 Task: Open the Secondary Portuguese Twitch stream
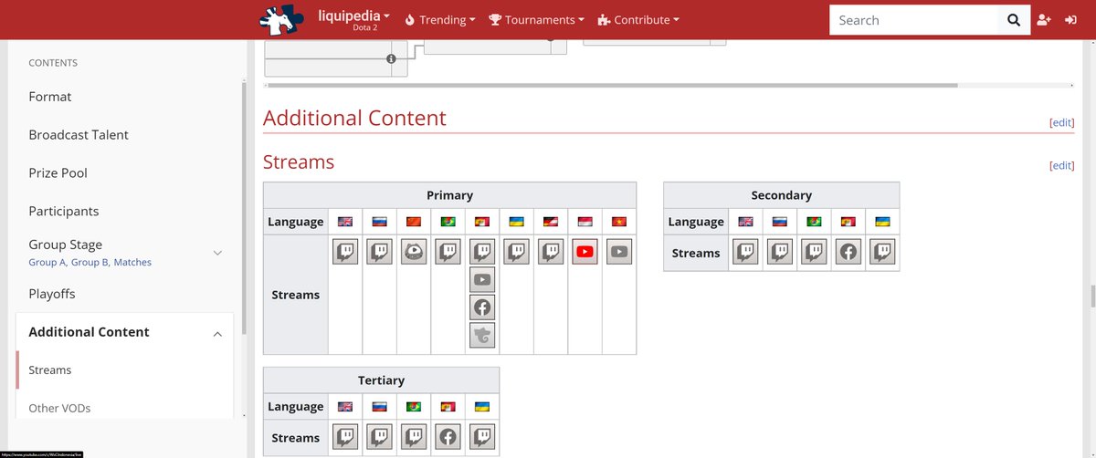[814, 253]
